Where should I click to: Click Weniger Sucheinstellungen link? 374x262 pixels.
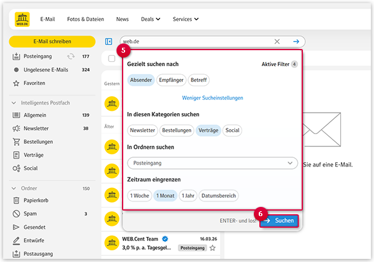click(x=213, y=98)
